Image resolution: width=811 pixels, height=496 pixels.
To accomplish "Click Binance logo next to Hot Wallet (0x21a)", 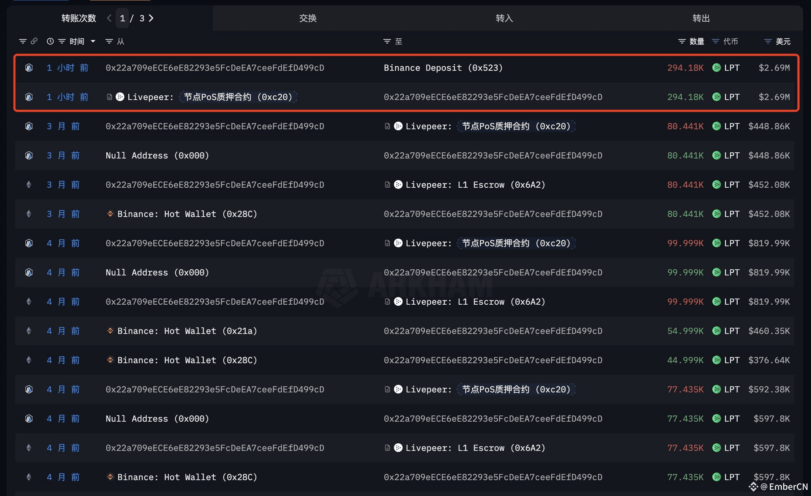I will coord(110,331).
